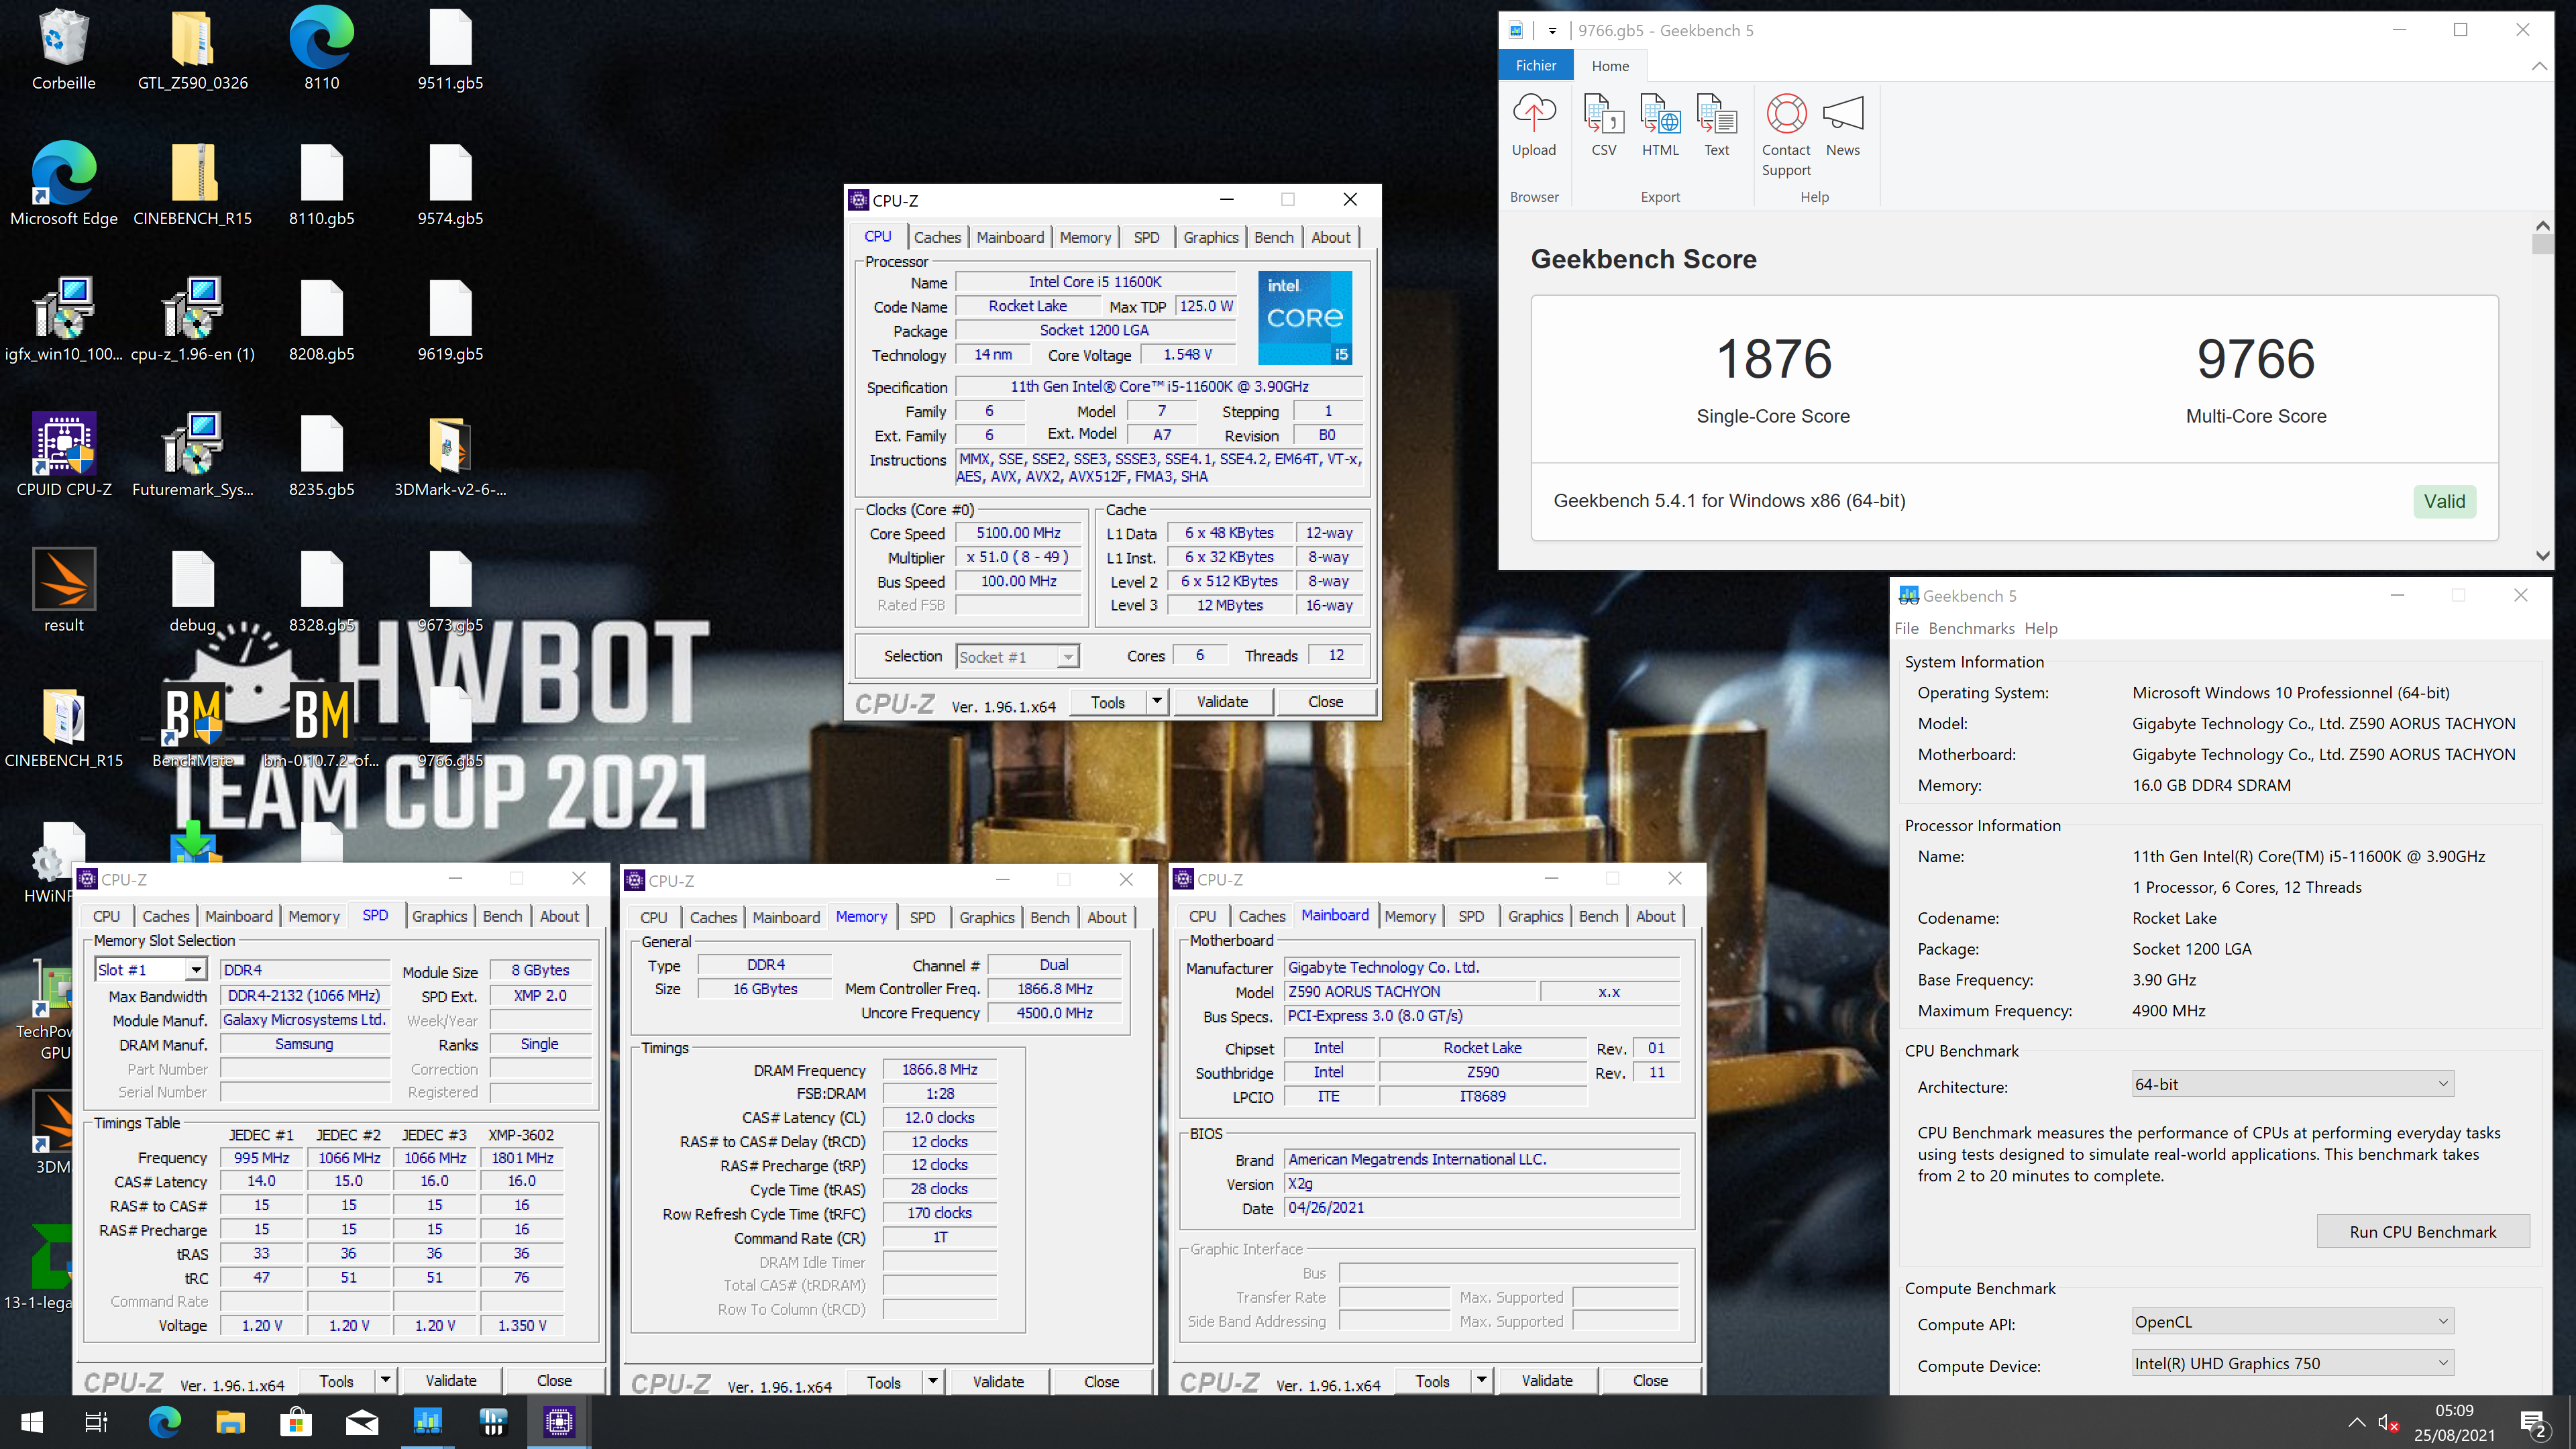The image size is (2576, 1449).
Task: Expand Tools dropdown arrow in Memory window
Action: [933, 1381]
